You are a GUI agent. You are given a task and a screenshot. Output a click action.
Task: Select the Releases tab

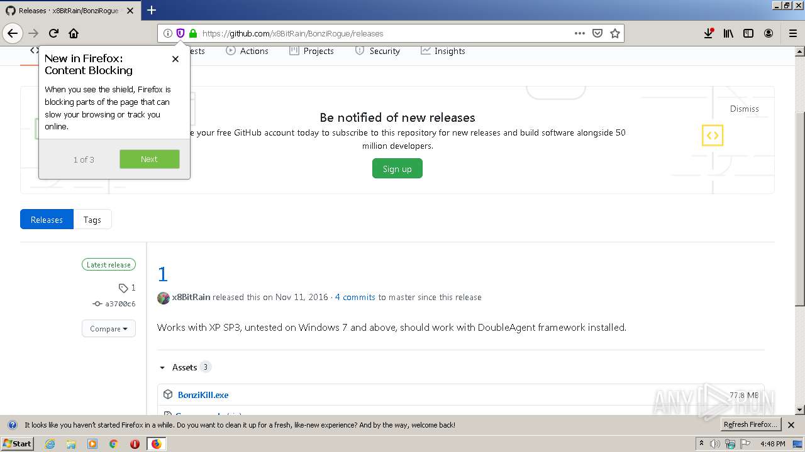pos(47,220)
